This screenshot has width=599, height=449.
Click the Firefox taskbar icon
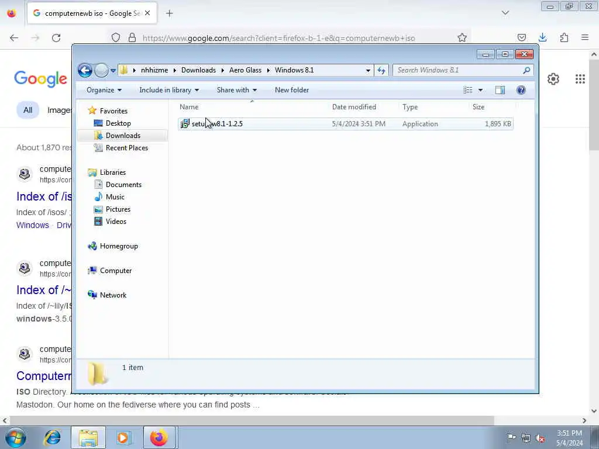159,437
